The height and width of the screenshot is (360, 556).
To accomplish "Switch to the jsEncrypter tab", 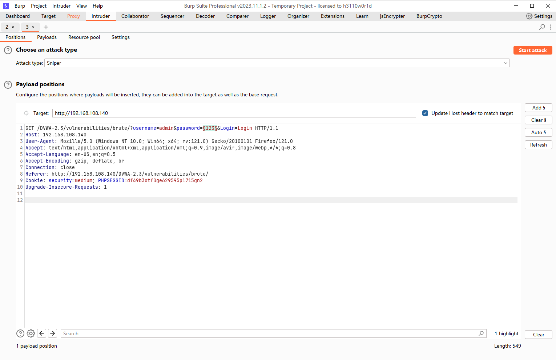I will [x=392, y=16].
